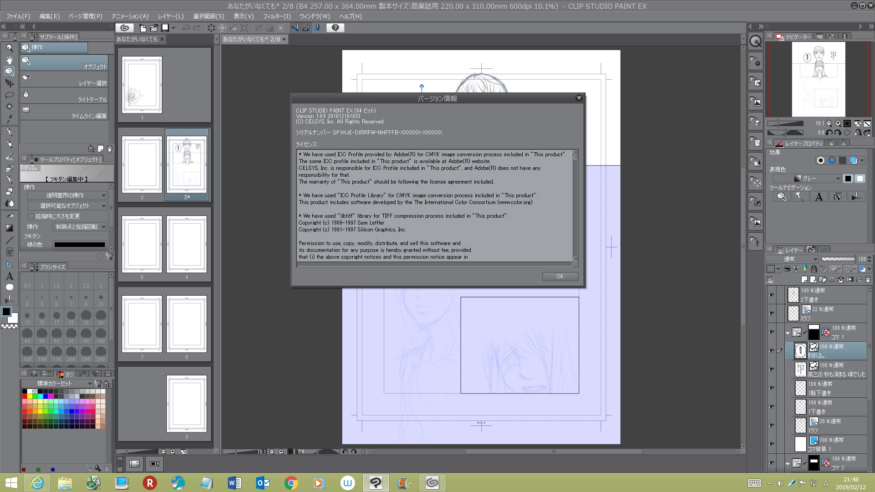This screenshot has height=492, width=875.
Task: Click the layer opacity slider
Action: point(838,259)
